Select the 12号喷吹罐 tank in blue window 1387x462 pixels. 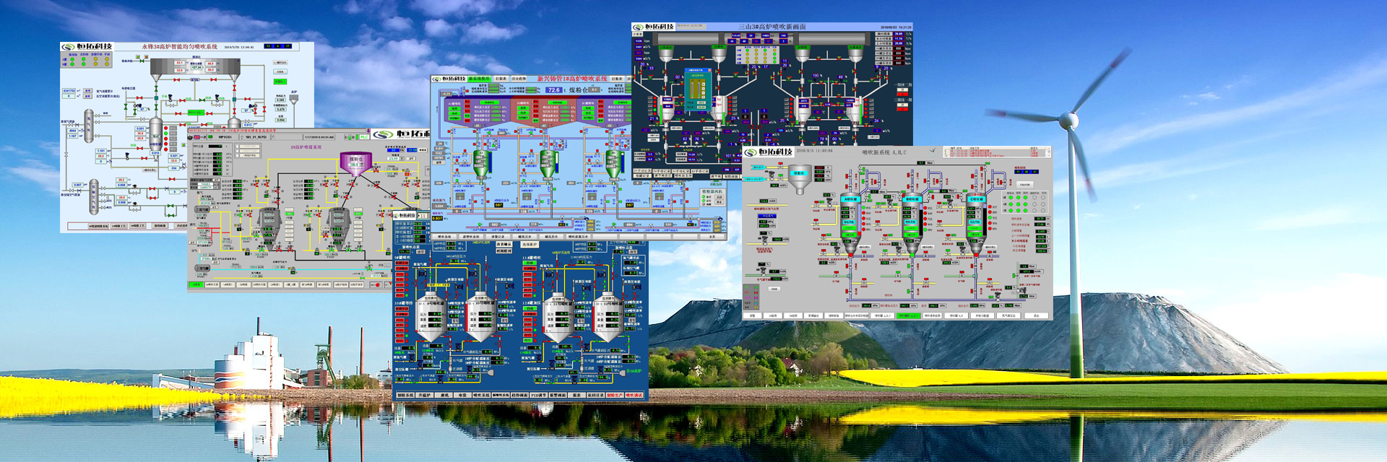(x=608, y=316)
